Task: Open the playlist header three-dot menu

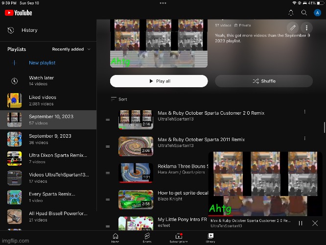Action: pyautogui.click(x=306, y=27)
